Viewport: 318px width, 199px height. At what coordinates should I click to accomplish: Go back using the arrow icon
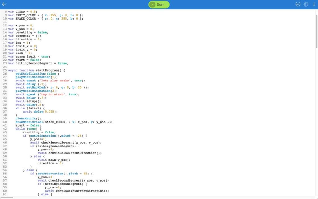tap(4, 4)
